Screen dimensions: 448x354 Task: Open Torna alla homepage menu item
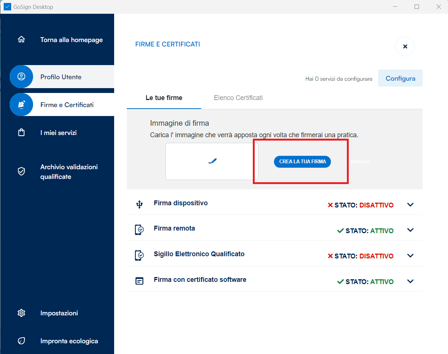point(71,40)
